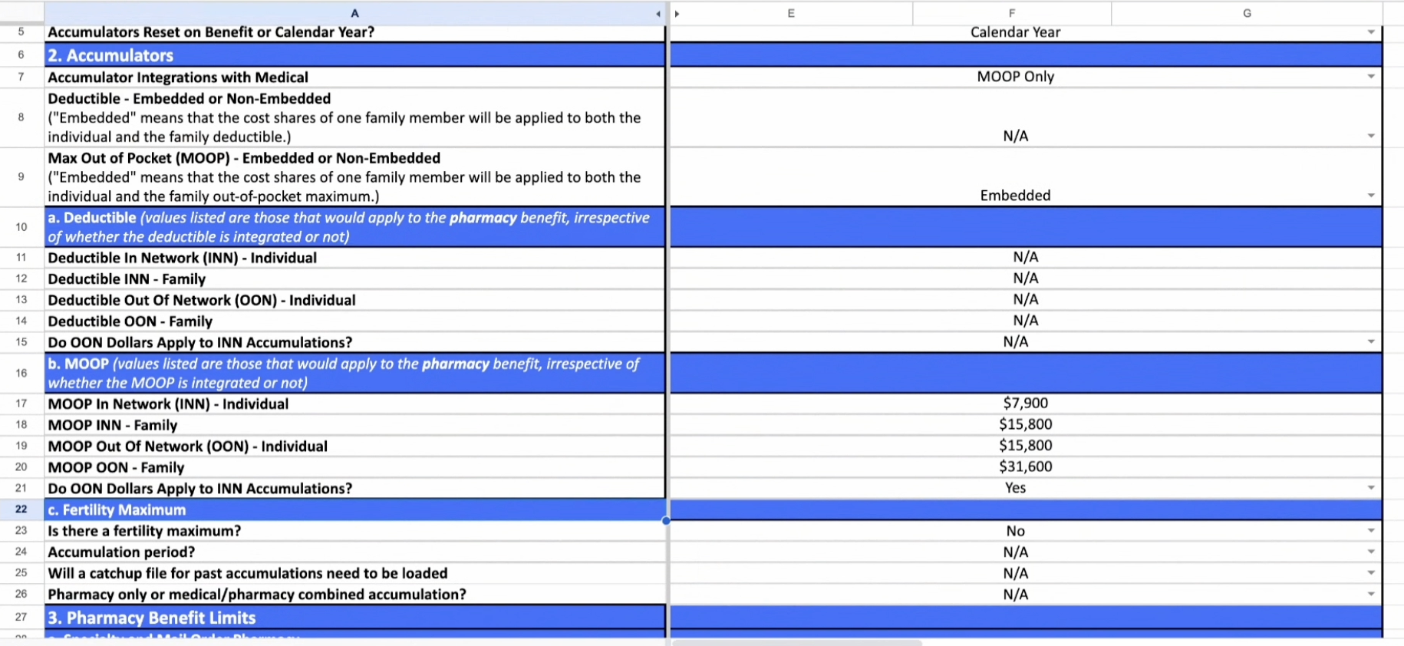Open the Yes dropdown in row 21
1404x646 pixels.
(x=1370, y=488)
